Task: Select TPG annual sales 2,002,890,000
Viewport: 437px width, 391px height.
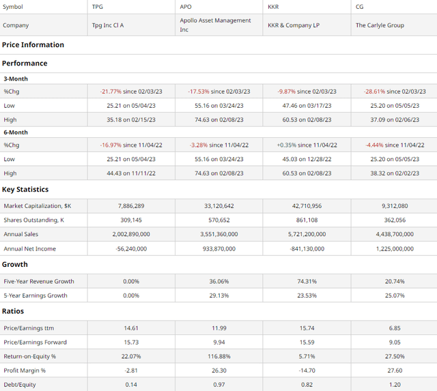Action: tap(131, 234)
